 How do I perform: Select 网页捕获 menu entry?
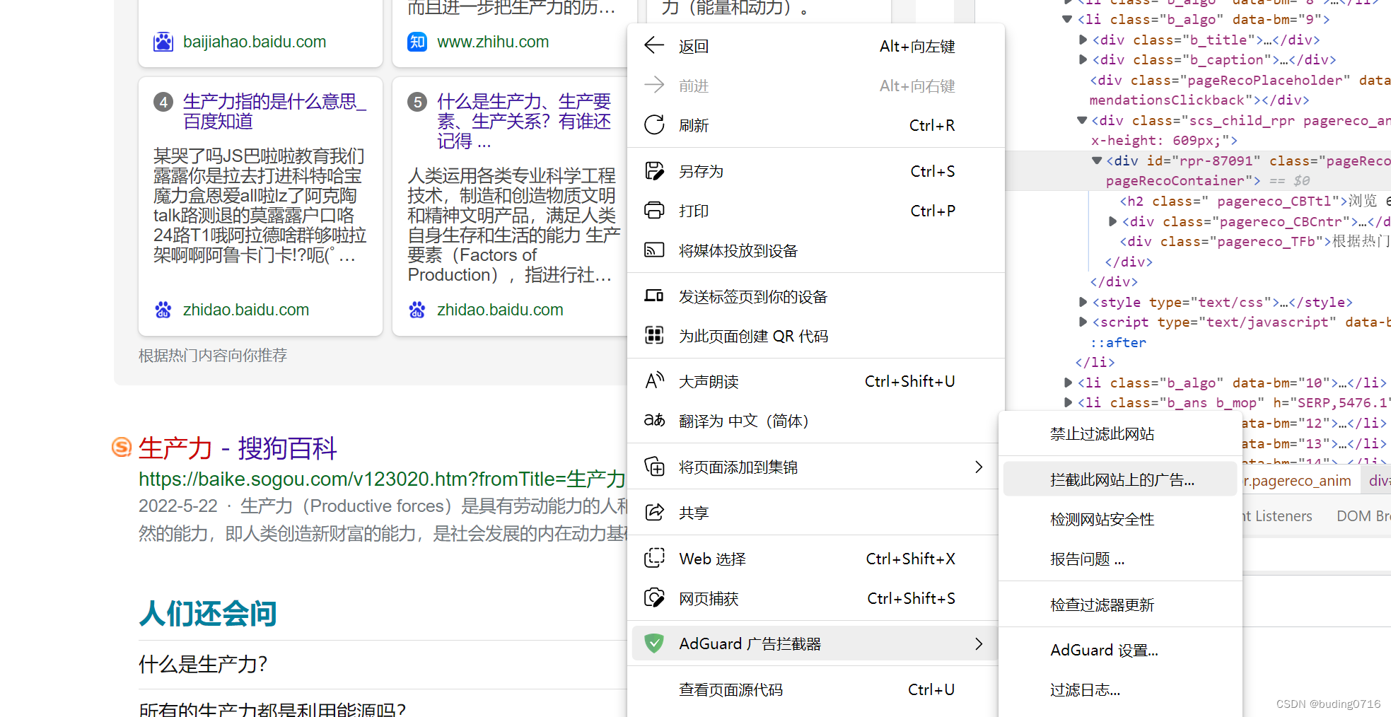[815, 598]
